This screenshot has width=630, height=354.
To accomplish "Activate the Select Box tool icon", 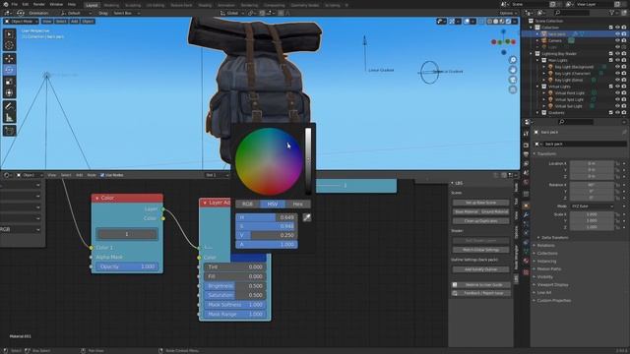I will (9, 34).
